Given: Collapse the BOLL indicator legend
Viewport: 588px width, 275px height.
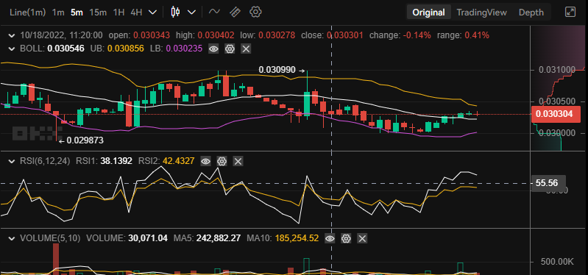Looking at the screenshot, I should 12,49.
